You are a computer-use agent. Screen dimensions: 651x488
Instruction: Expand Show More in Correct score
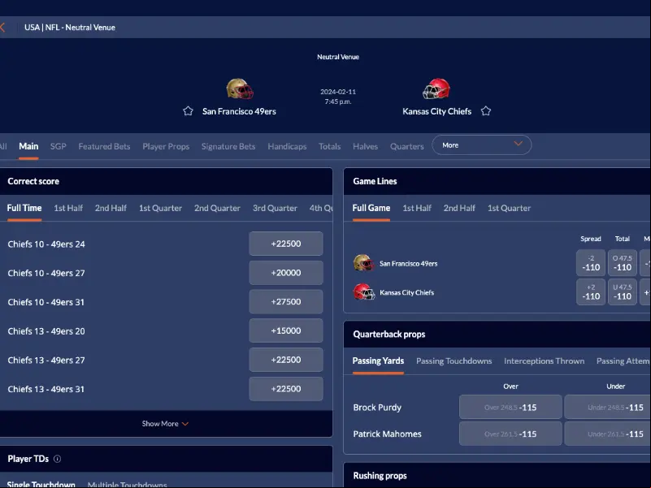point(166,424)
